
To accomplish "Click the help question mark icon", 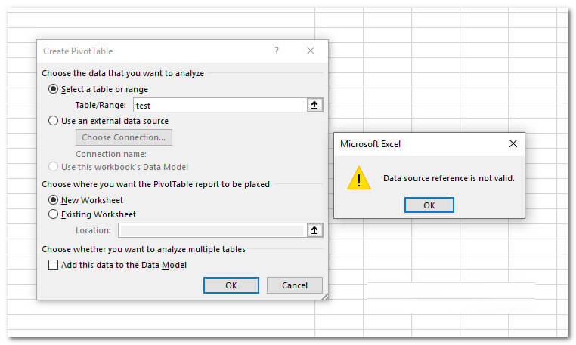I will (x=277, y=51).
